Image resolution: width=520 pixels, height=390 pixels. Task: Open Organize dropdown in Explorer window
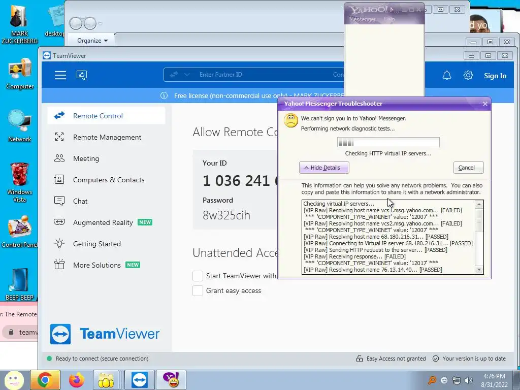pyautogui.click(x=92, y=41)
